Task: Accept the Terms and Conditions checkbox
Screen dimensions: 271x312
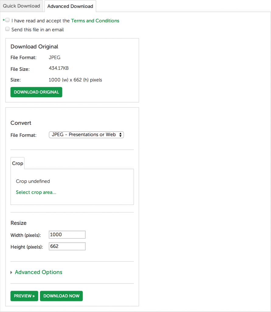Action: (x=7, y=20)
